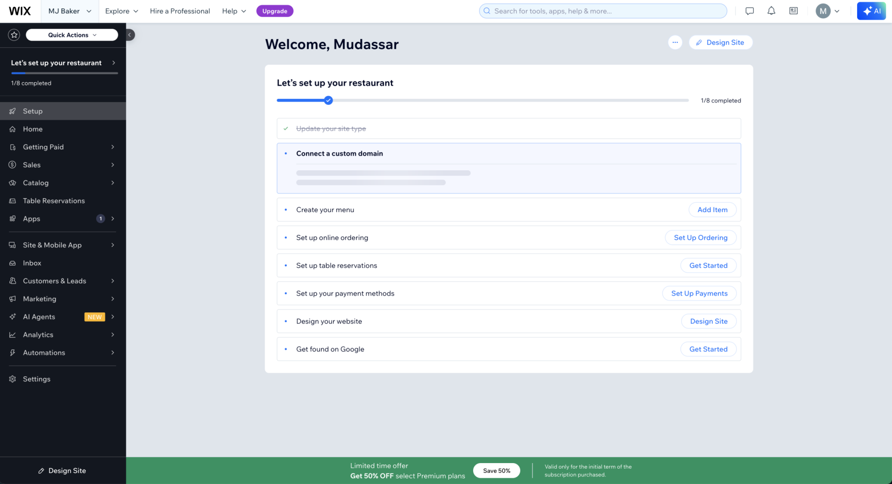Click the Wix logo
The width and height of the screenshot is (892, 484).
[x=20, y=11]
